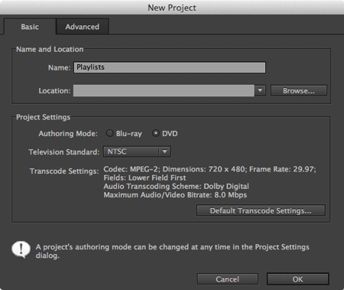344x290 pixels.
Task: Confirm the new project with OK
Action: pos(297,279)
